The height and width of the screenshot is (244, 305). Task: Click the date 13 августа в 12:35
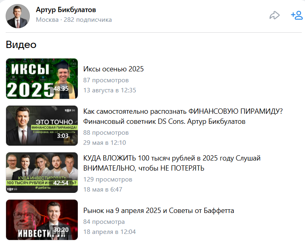[110, 90]
